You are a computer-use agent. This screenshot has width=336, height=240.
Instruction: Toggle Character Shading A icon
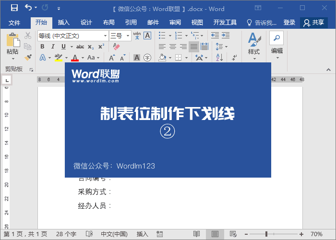pyautogui.click(x=137, y=58)
